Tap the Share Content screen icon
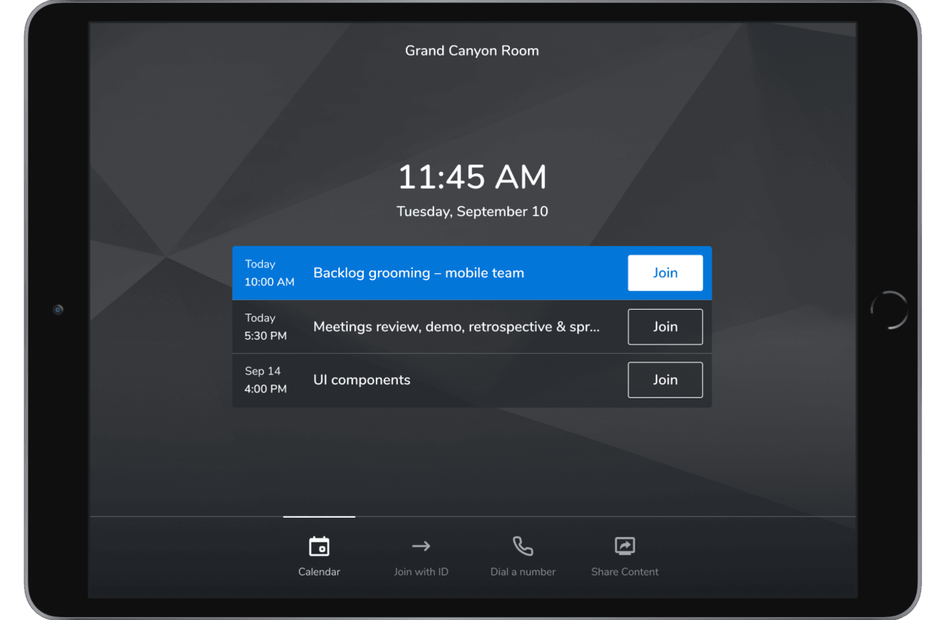 click(625, 546)
